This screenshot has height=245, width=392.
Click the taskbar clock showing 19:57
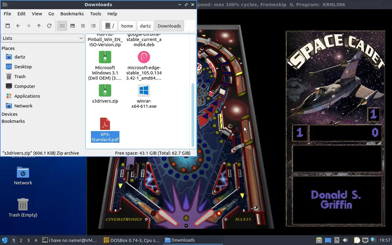point(385,240)
